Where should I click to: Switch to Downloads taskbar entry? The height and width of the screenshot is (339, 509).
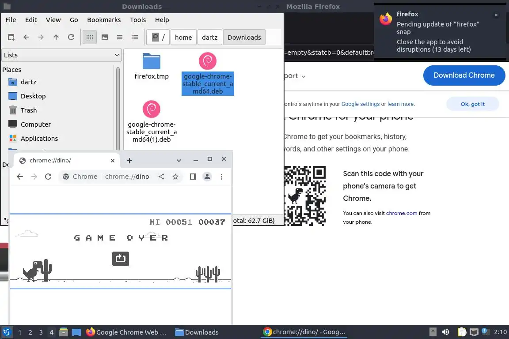pos(197,332)
